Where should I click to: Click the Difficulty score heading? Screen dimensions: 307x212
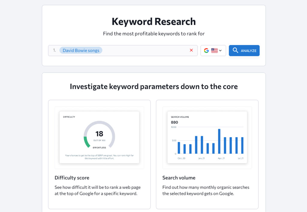click(72, 178)
